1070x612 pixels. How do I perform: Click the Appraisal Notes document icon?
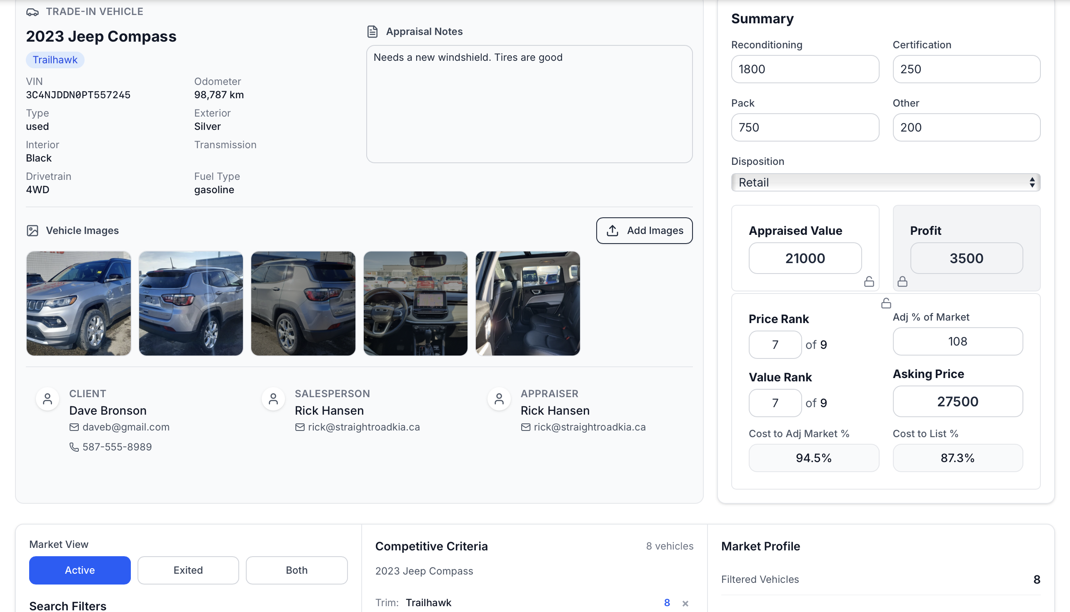point(372,32)
